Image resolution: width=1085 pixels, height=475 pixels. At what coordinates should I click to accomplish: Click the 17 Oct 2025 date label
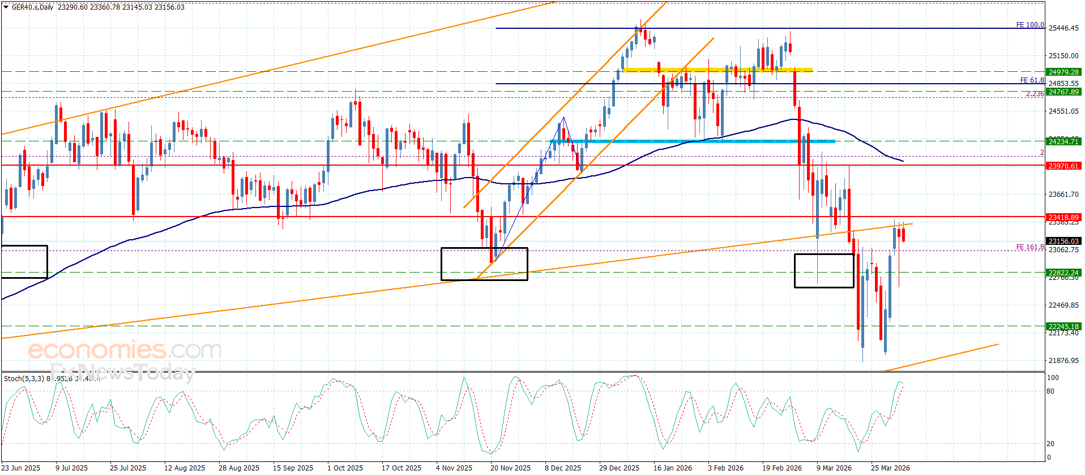[401, 468]
